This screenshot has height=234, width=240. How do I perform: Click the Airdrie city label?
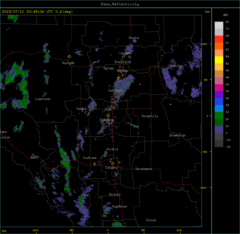tap(112, 149)
